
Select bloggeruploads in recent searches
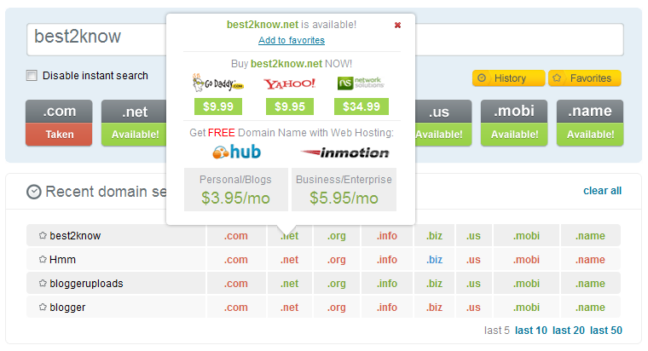point(86,284)
